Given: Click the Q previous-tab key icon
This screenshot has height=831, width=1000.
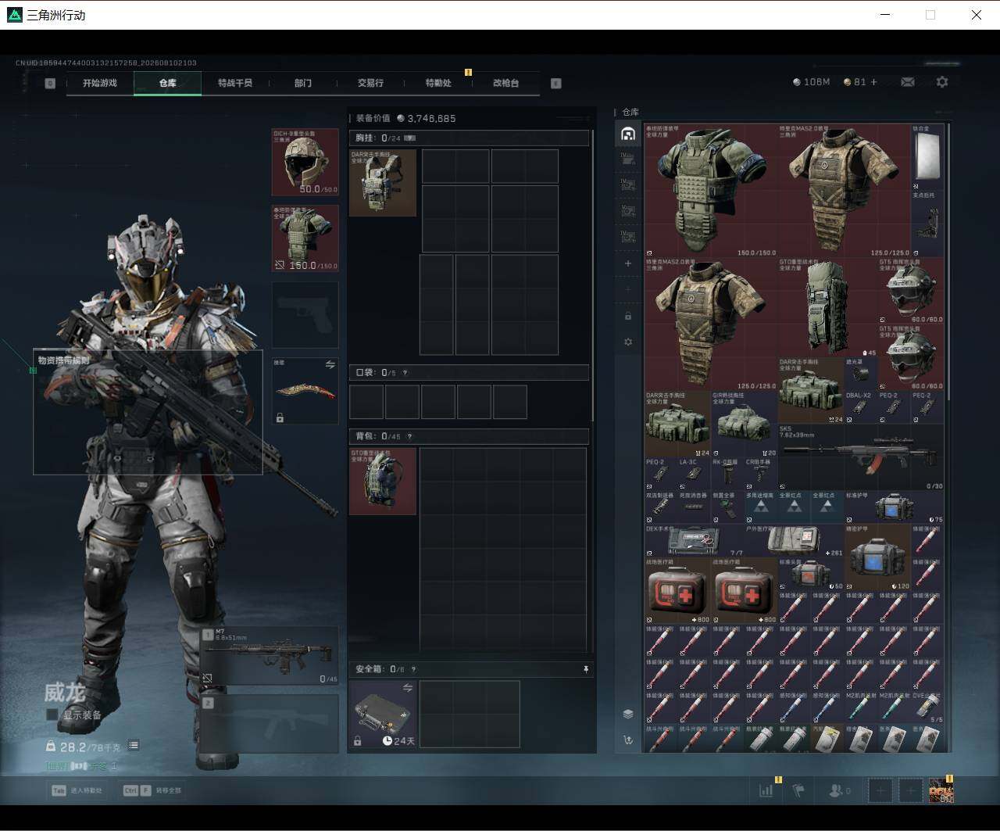Looking at the screenshot, I should [50, 83].
